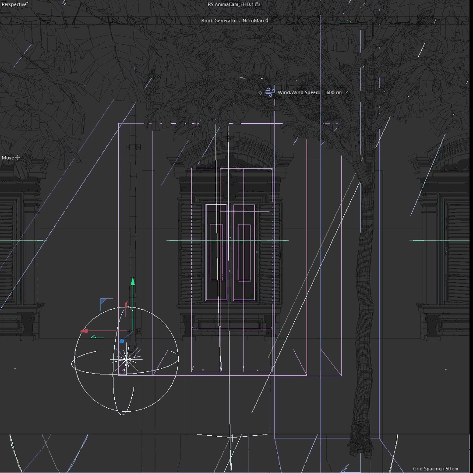Viewport: 473px width, 473px height.
Task: Toggle the Wind Speed keyframe diamond
Action: coord(260,92)
